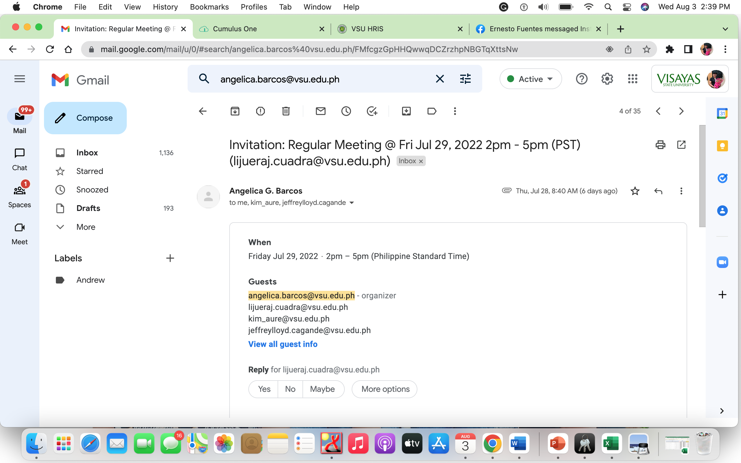
Task: Click the View all guest info link
Action: coord(283,344)
